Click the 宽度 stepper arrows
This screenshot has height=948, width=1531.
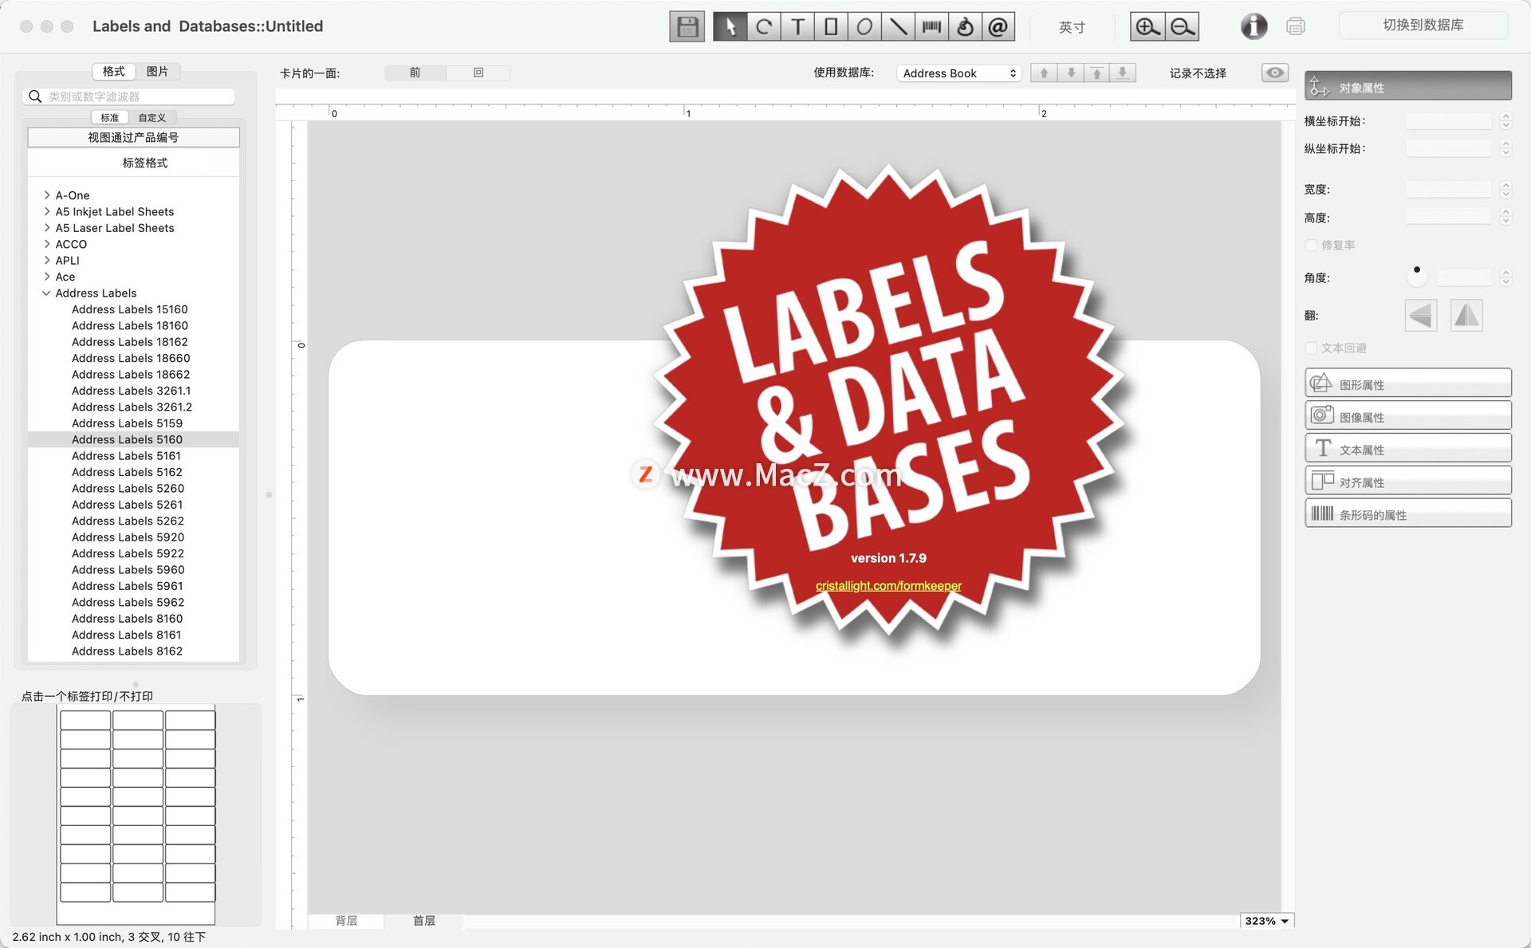(1505, 190)
